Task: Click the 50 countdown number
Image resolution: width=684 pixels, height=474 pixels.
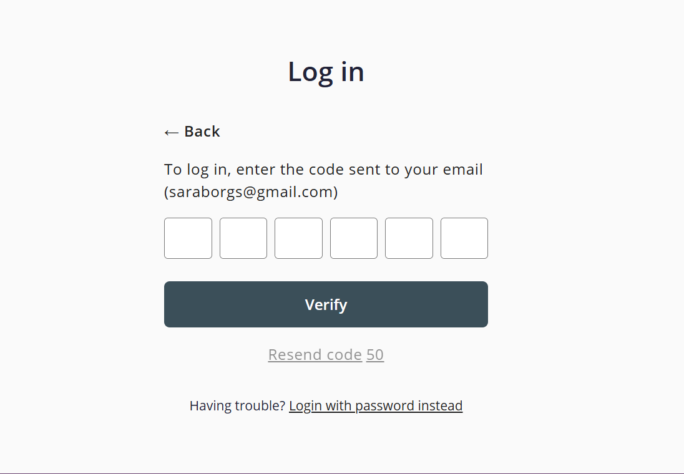Action: [375, 355]
